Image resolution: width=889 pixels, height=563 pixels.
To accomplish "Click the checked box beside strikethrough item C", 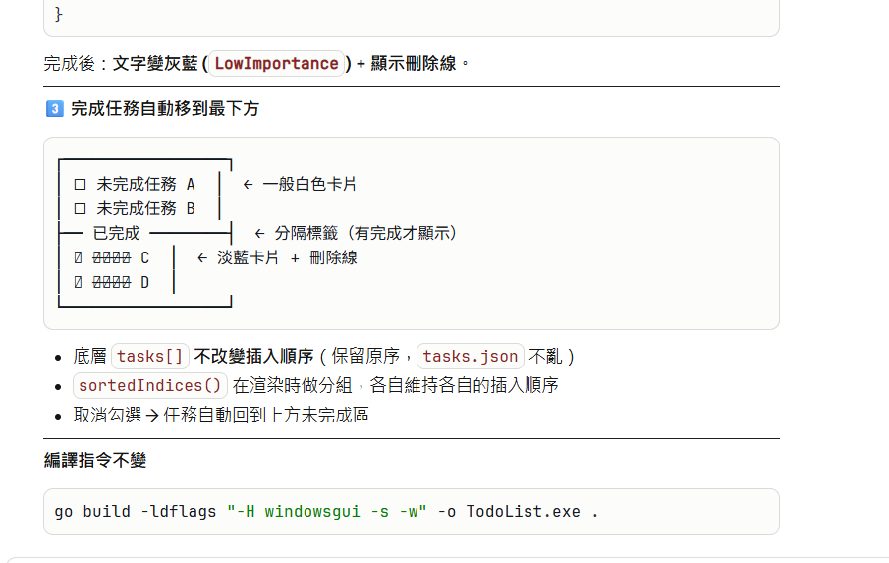I will pyautogui.click(x=79, y=257).
